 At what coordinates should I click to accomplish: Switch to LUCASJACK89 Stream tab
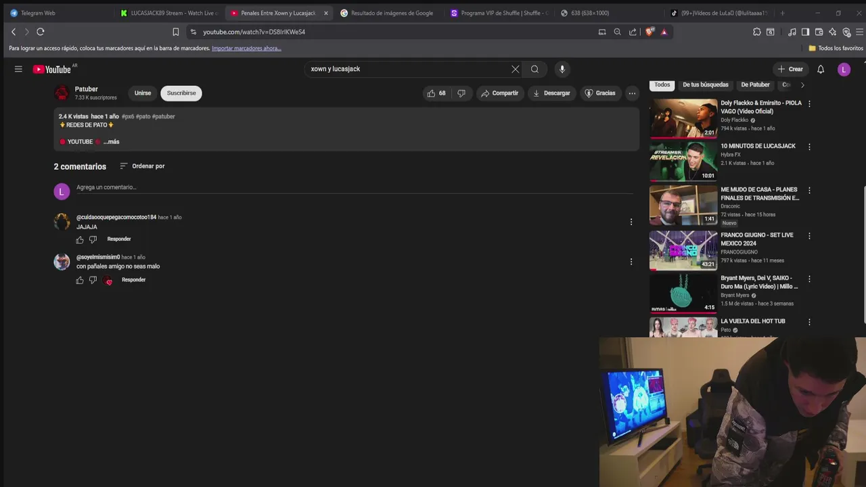click(169, 13)
